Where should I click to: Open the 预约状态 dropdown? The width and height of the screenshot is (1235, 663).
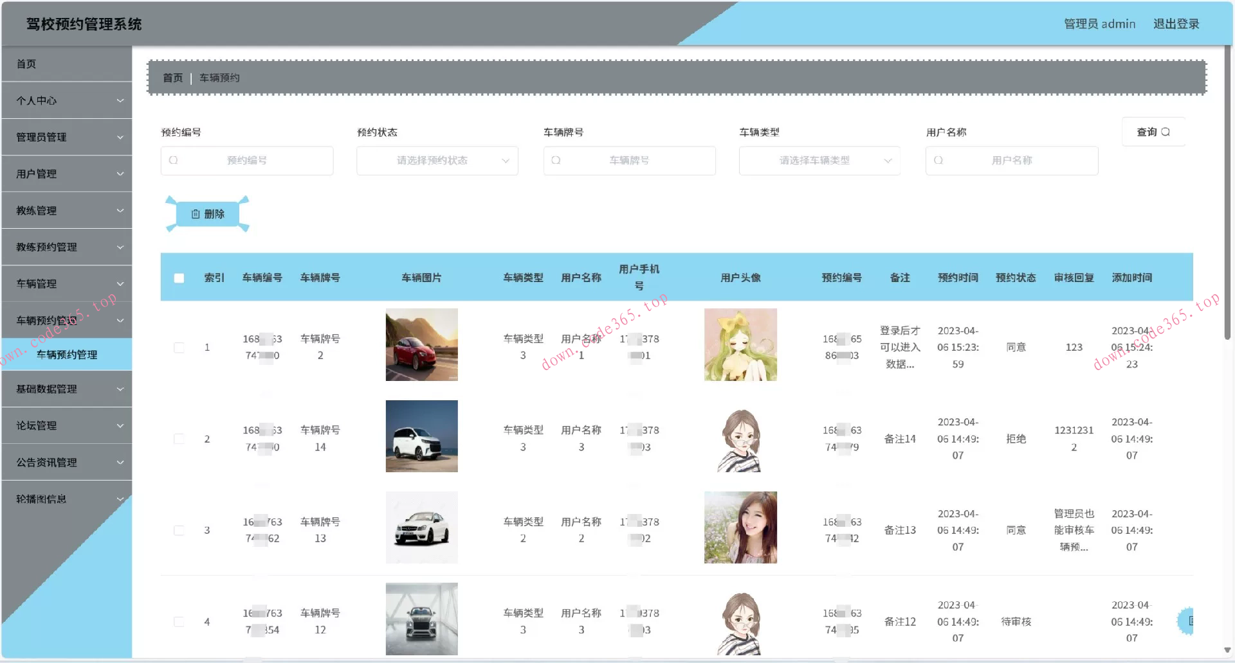[437, 161]
